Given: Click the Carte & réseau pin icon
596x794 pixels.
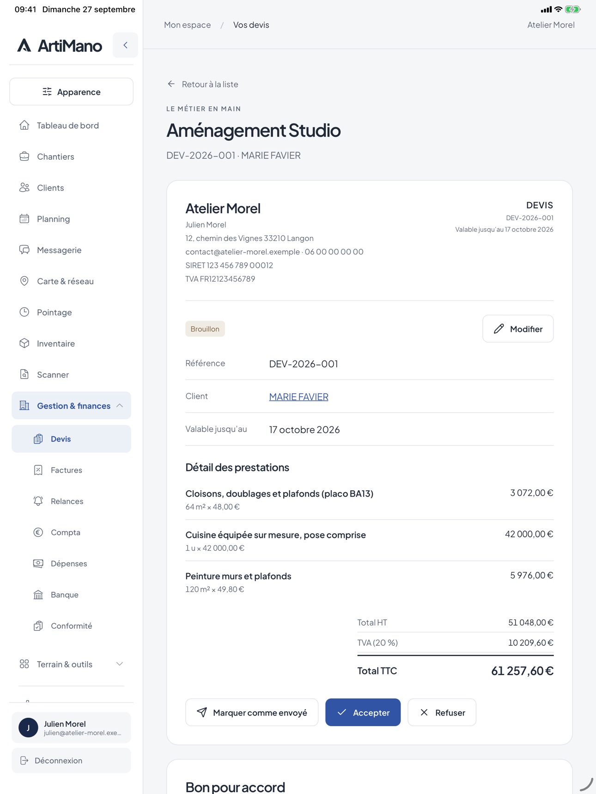Looking at the screenshot, I should pyautogui.click(x=24, y=281).
